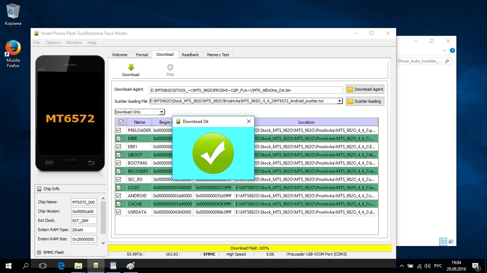Expand the Download Only mode dropdown

click(x=162, y=112)
